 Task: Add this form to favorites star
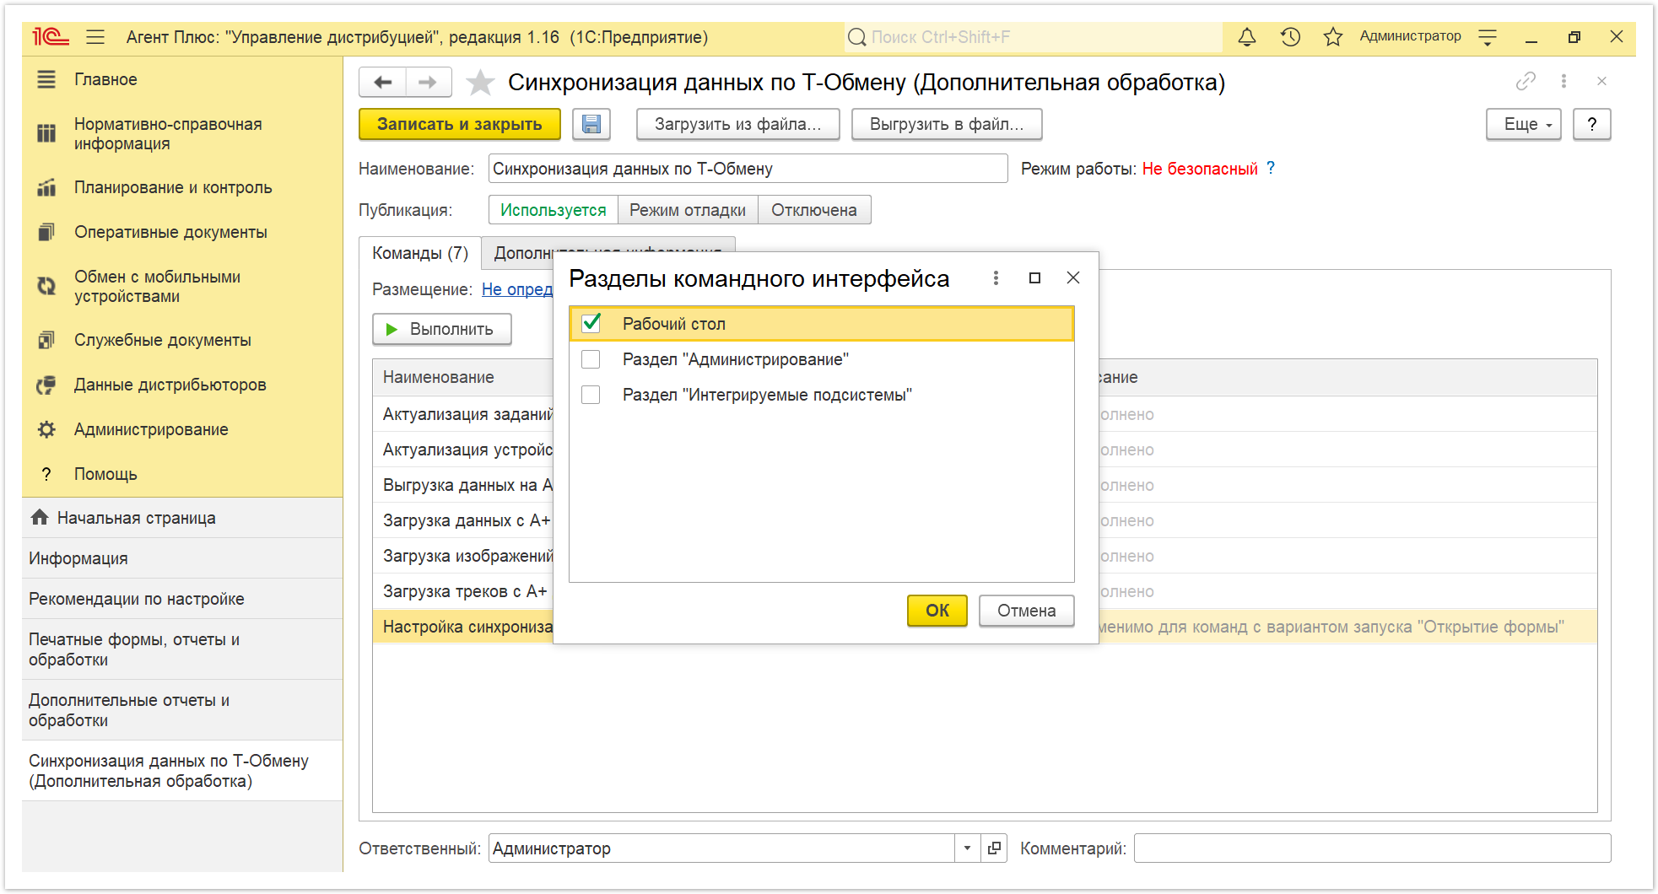(480, 82)
